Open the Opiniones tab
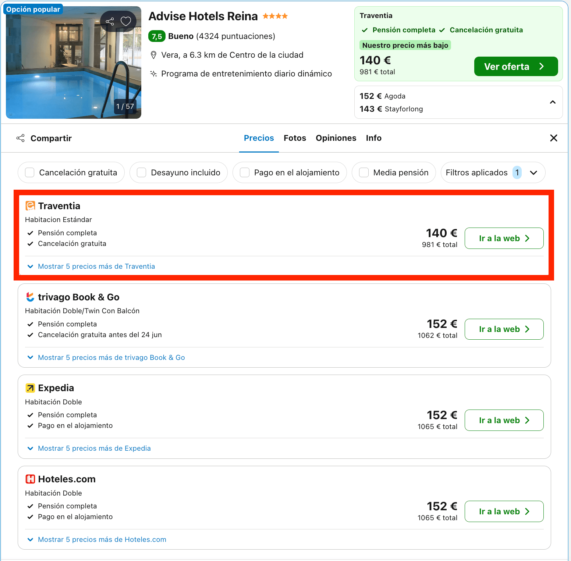This screenshot has width=571, height=561. (336, 138)
